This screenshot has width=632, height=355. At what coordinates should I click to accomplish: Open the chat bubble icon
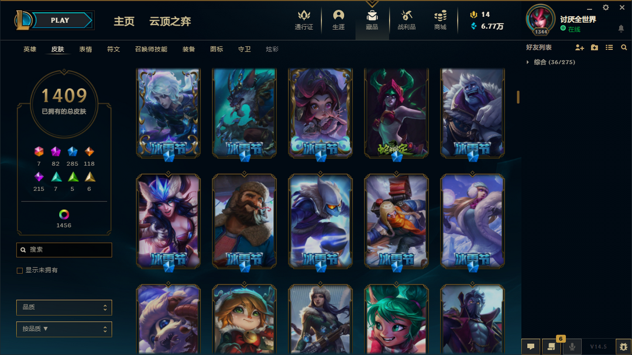[531, 346]
